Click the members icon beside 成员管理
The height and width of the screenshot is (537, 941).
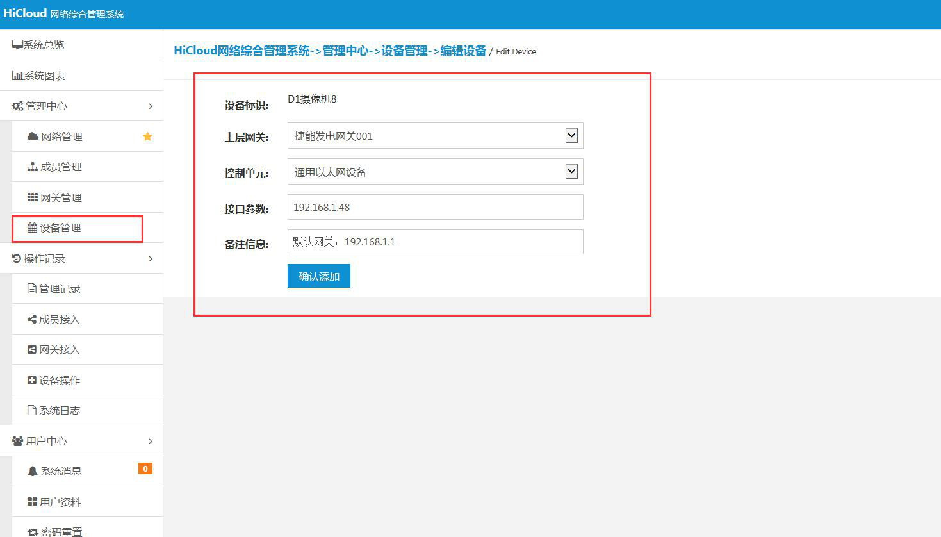coord(33,166)
